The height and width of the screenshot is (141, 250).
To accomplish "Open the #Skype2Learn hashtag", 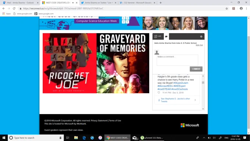I will click(181, 83).
